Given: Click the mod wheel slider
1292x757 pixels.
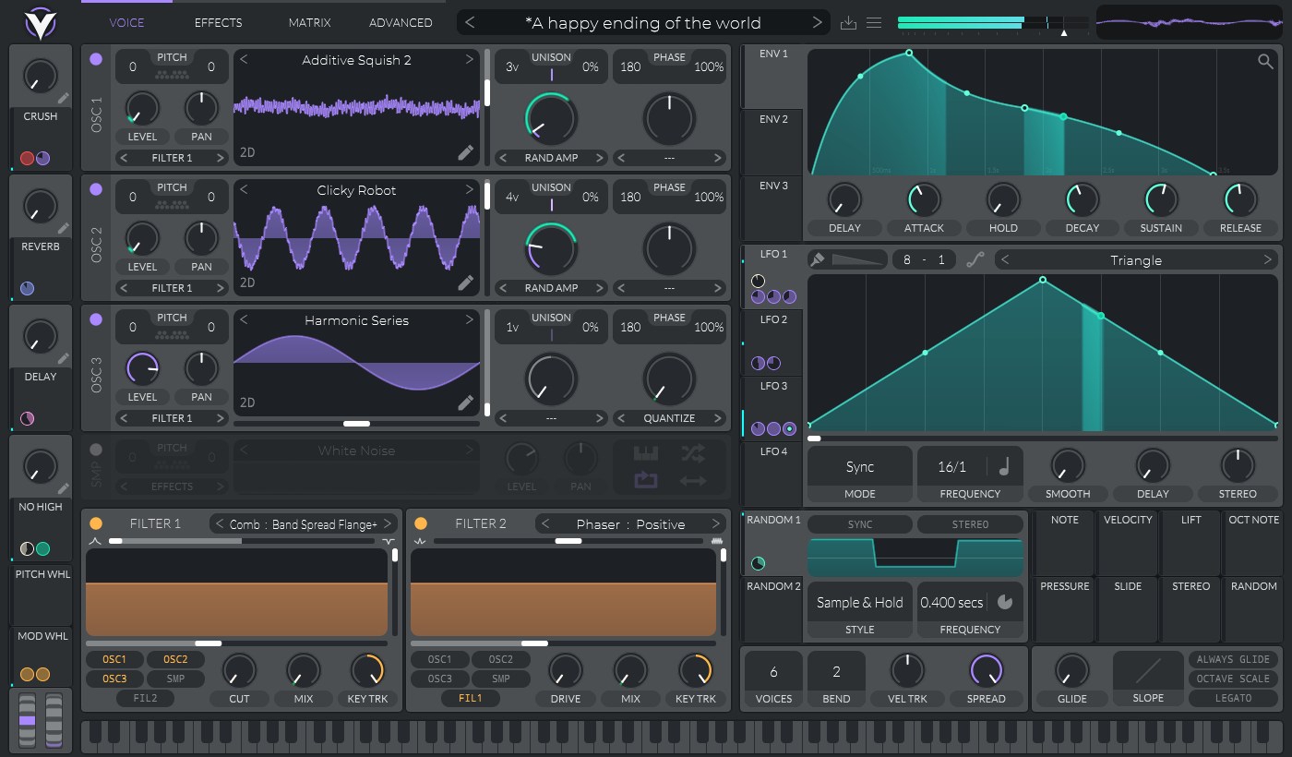Looking at the screenshot, I should (54, 719).
